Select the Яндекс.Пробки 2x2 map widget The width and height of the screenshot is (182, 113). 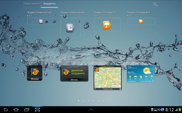[108, 78]
